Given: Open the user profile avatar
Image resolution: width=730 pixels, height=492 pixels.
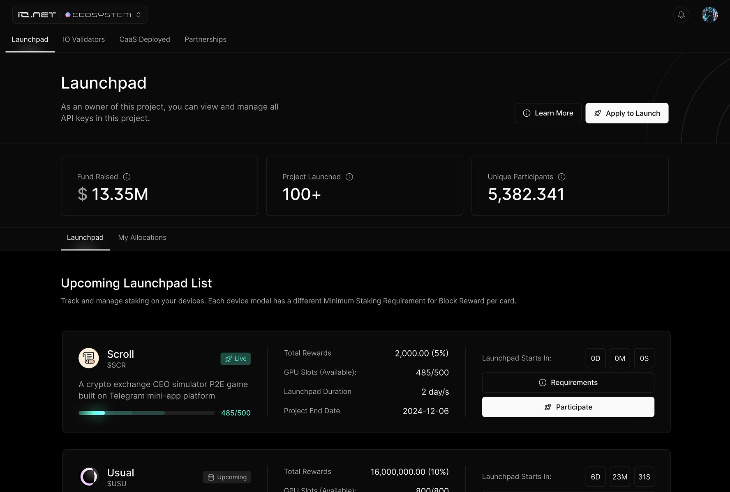Looking at the screenshot, I should tap(709, 15).
